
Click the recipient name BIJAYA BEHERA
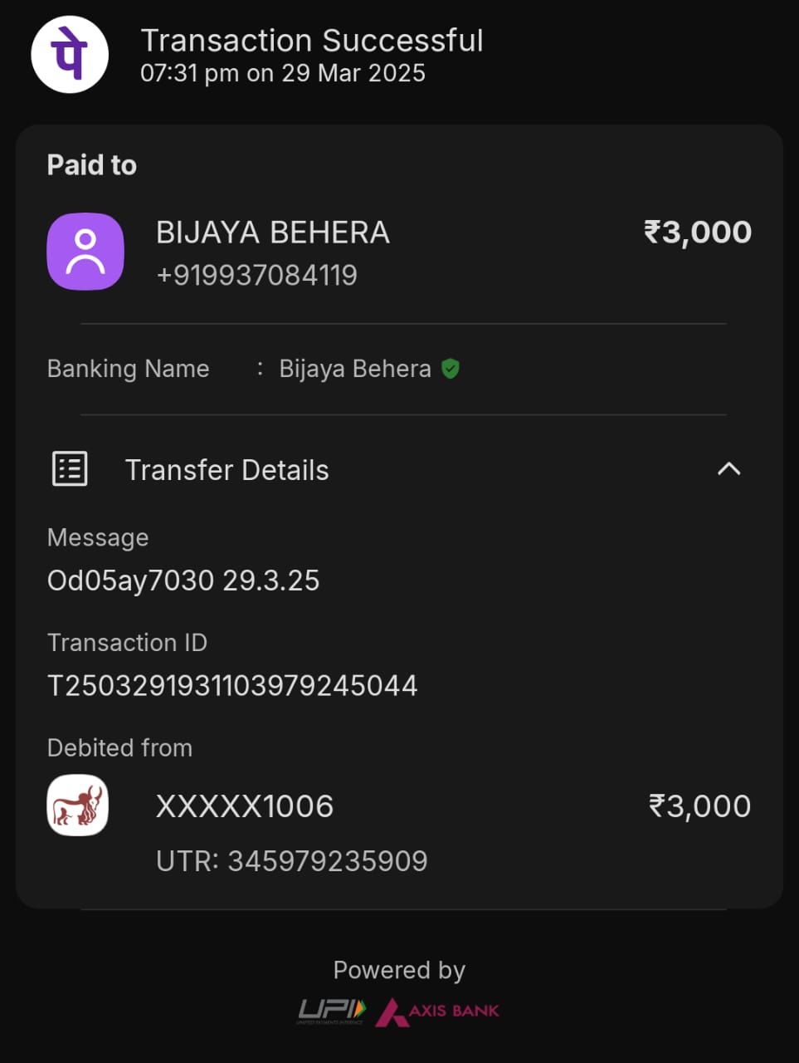click(x=273, y=233)
